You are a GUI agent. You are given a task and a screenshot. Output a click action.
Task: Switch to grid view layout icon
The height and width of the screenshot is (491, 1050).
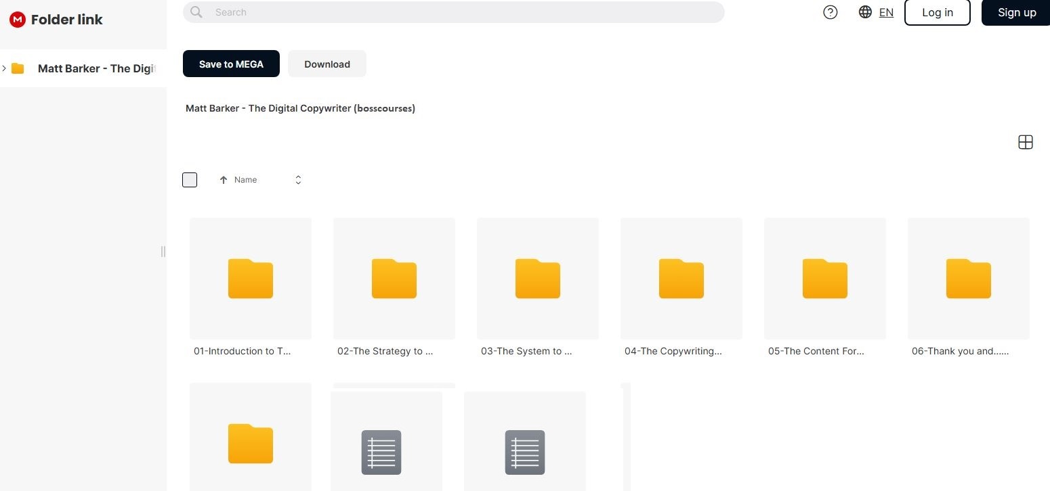[1025, 142]
